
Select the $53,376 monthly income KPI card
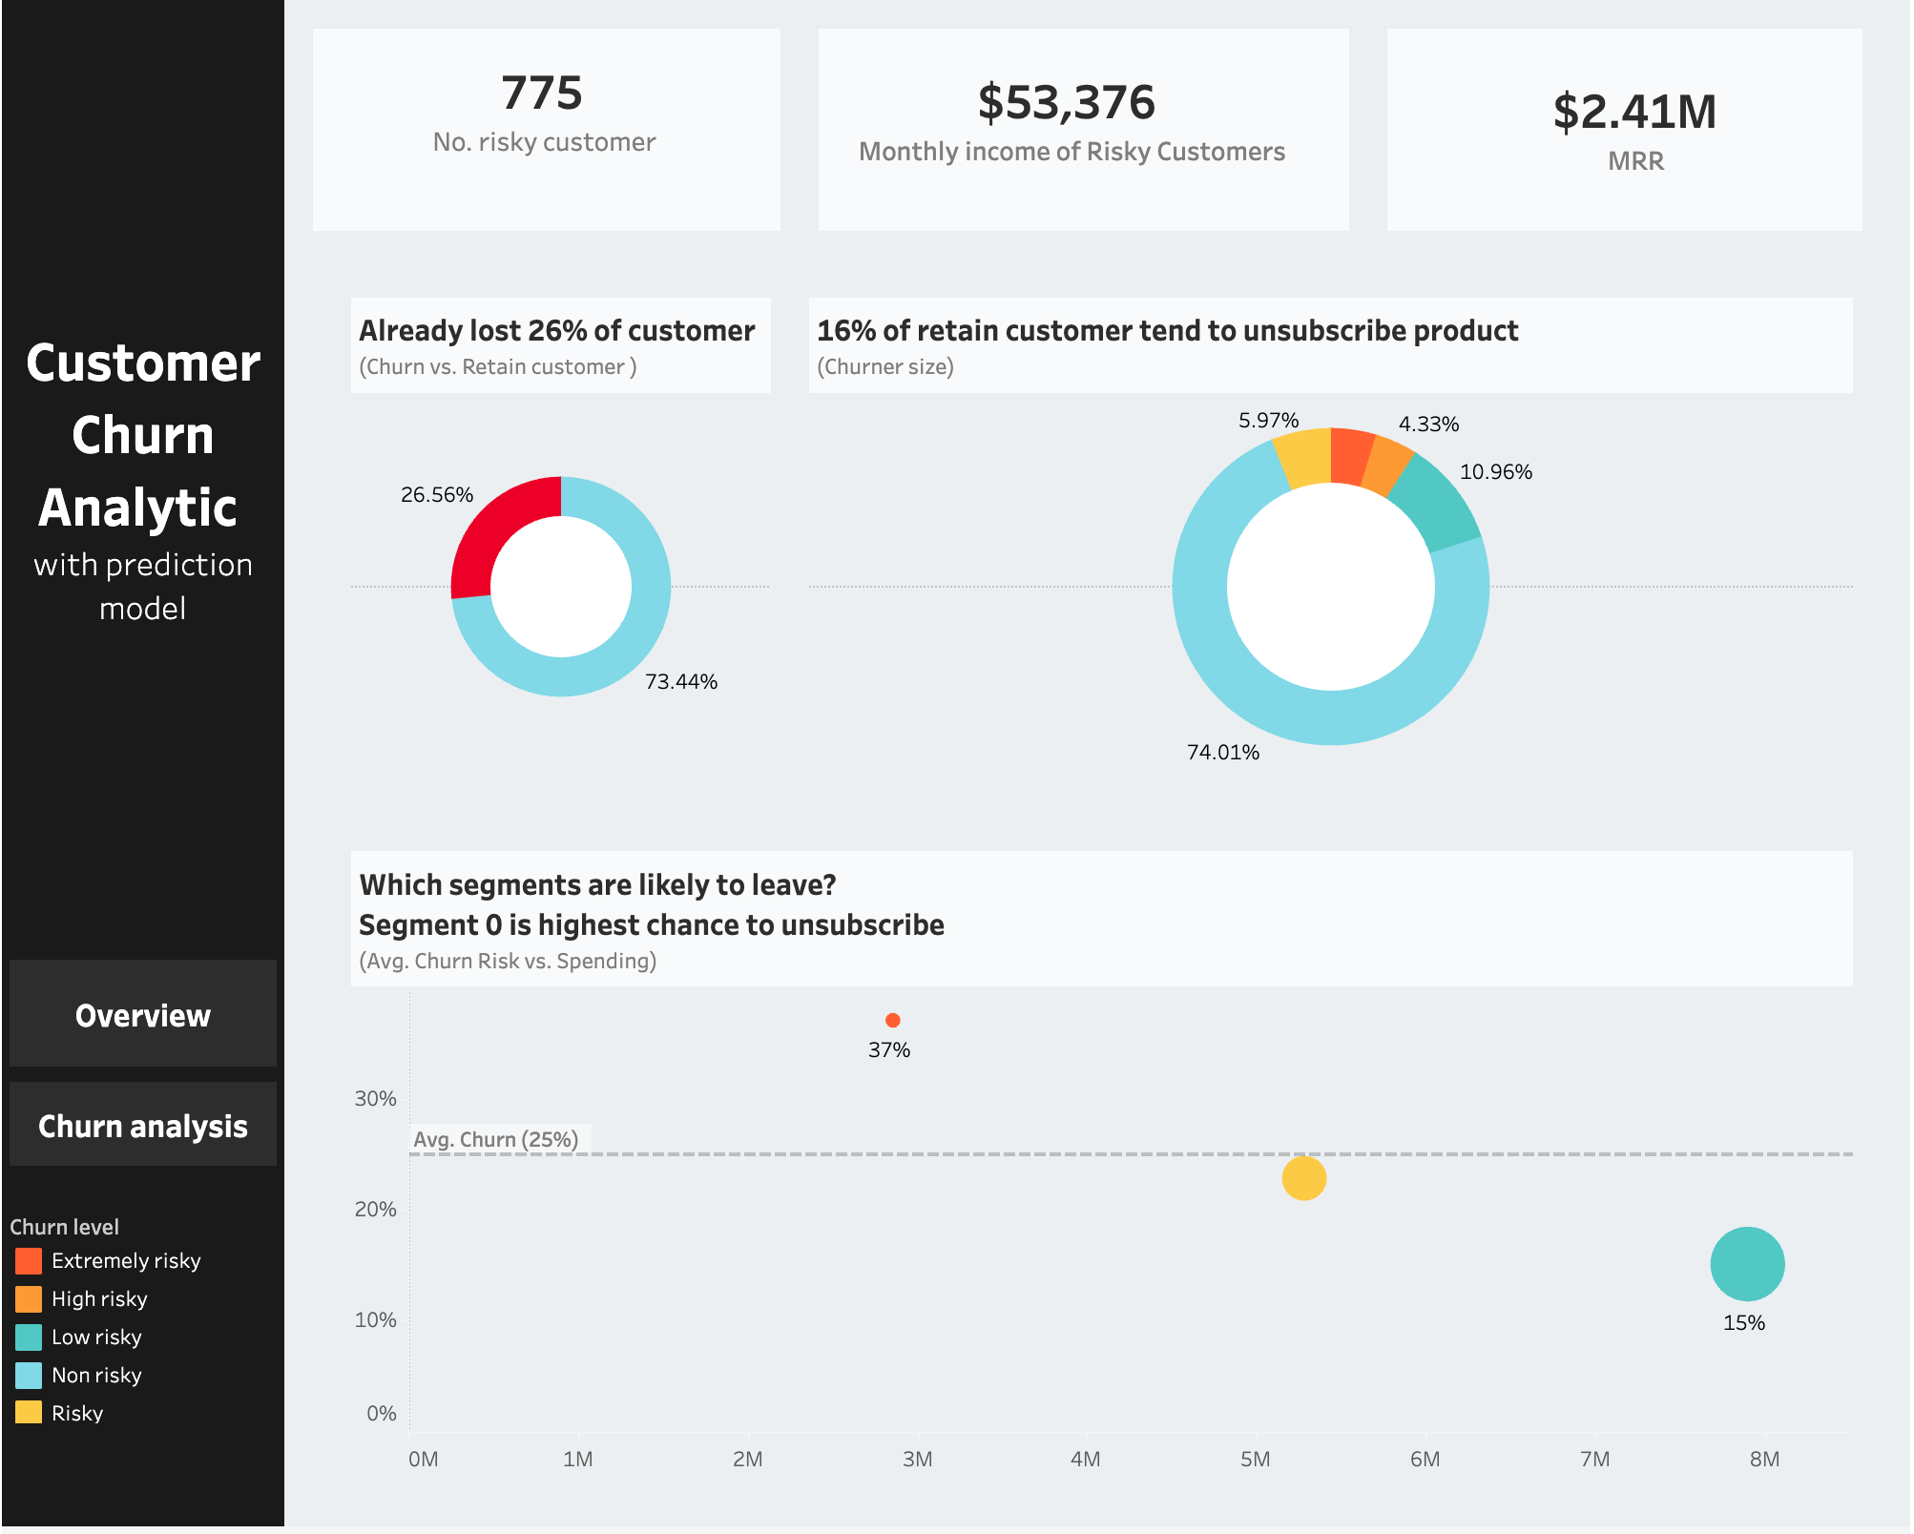[x=1083, y=129]
